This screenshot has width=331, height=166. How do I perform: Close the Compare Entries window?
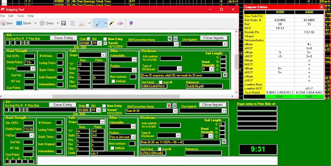(x=322, y=7)
